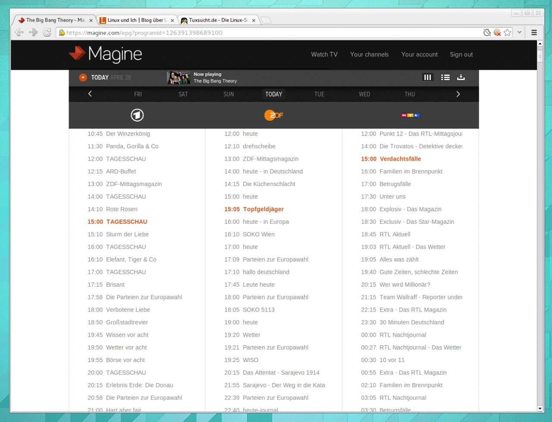Switch to The Big Bang Theory tab
Viewport: 552px width, 422px height.
coord(55,20)
